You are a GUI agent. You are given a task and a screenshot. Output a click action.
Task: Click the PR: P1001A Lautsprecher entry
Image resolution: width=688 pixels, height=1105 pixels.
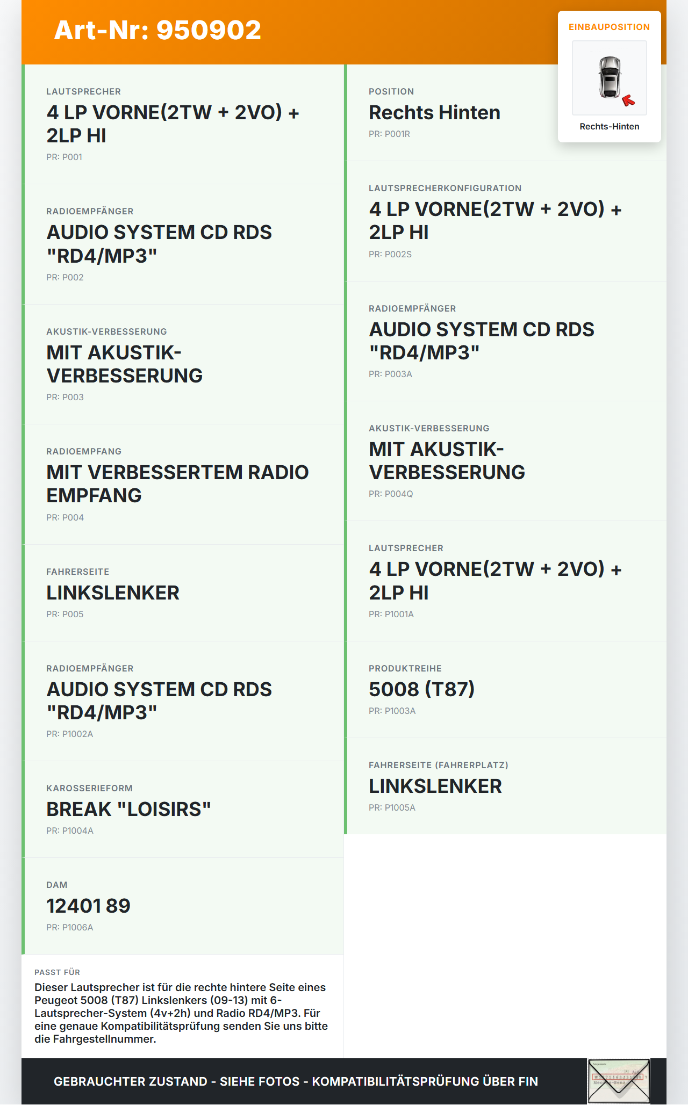coord(505,581)
